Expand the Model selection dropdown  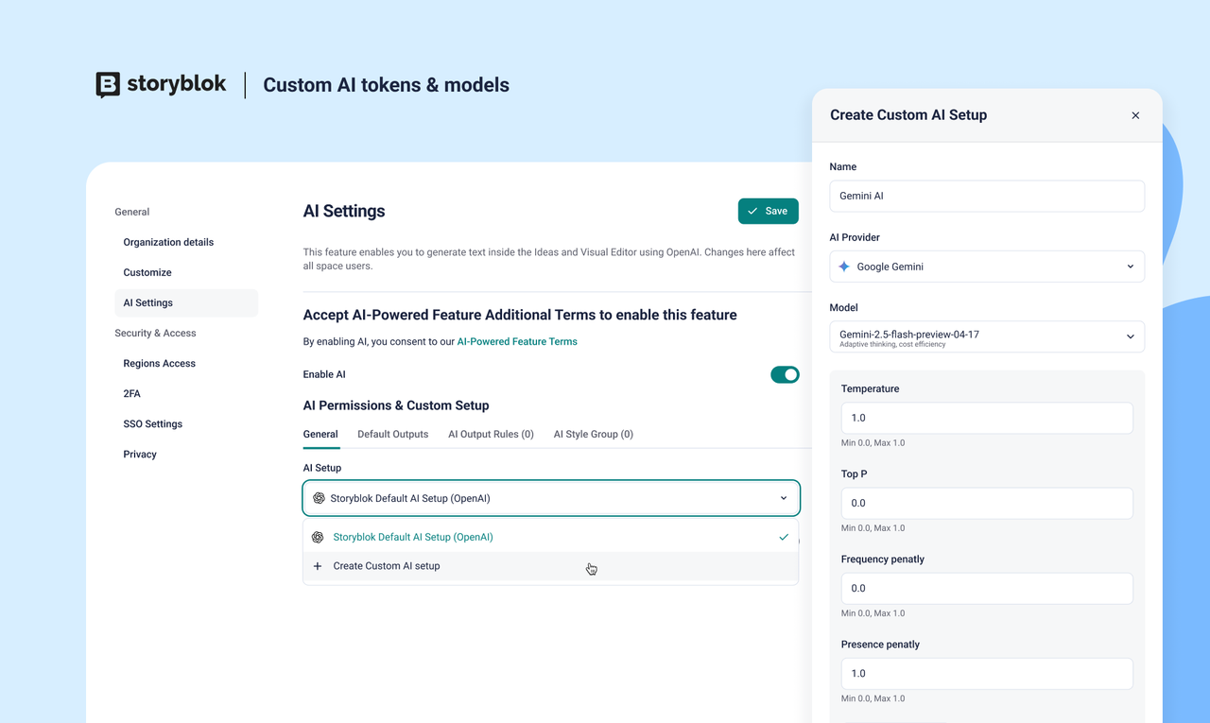[987, 336]
